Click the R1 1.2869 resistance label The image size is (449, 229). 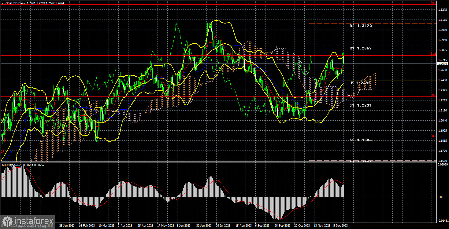[x=361, y=48]
